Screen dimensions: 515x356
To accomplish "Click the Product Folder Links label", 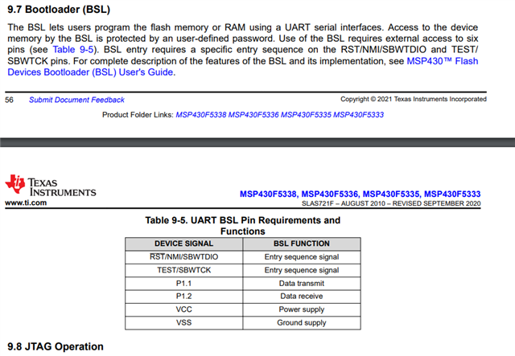I will tap(138, 115).
